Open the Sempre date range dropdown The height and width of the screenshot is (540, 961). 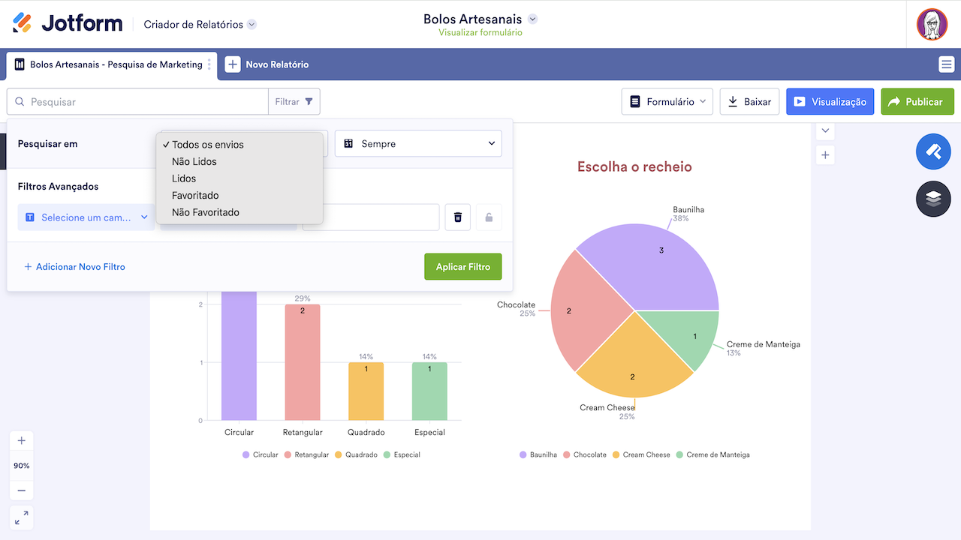tap(417, 143)
